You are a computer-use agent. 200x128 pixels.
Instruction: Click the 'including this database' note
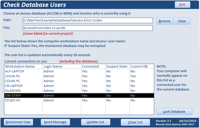coord(78,61)
